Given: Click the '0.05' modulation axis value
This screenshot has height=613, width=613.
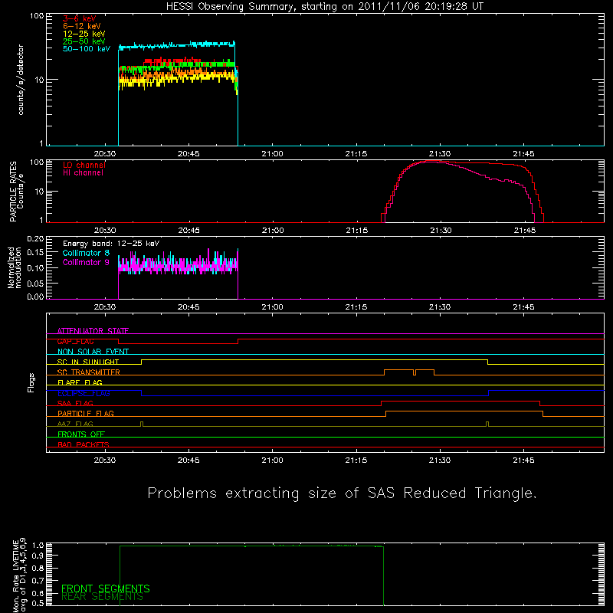Looking at the screenshot, I should [x=35, y=283].
